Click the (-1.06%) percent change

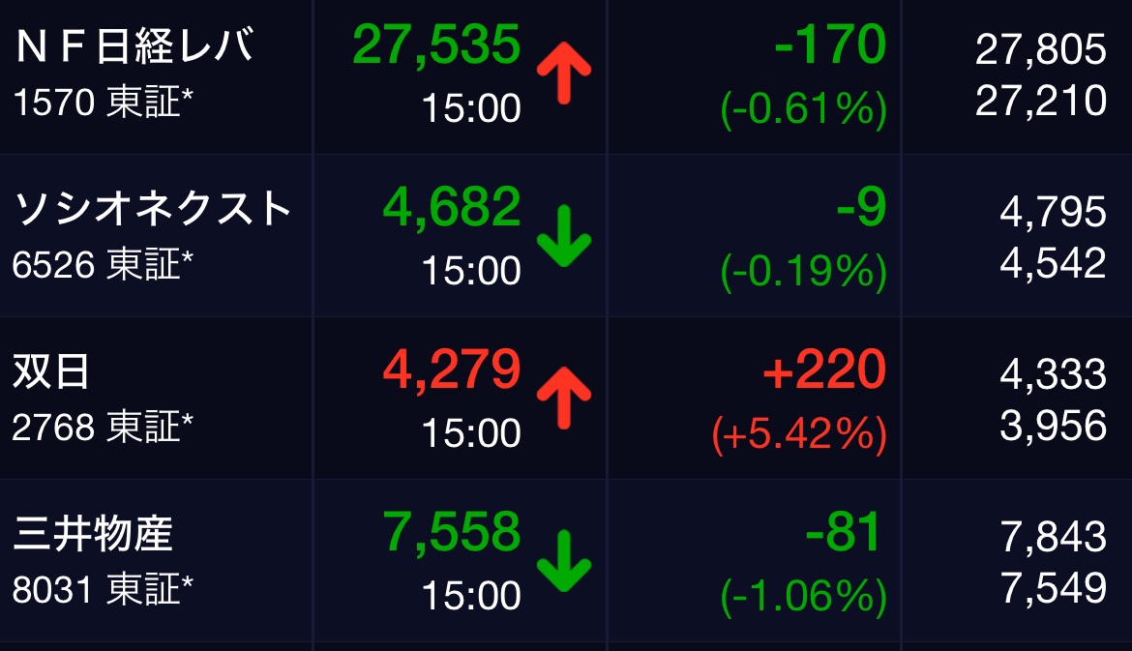803,599
